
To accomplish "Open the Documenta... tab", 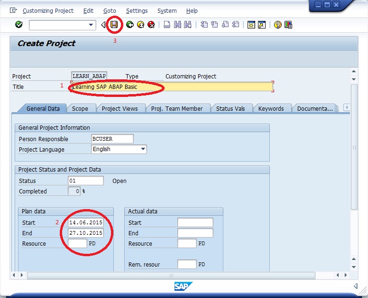I will point(315,109).
